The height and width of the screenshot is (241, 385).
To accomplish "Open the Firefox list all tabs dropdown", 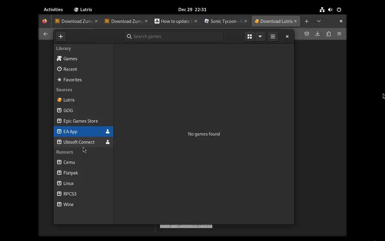I will coord(319,21).
